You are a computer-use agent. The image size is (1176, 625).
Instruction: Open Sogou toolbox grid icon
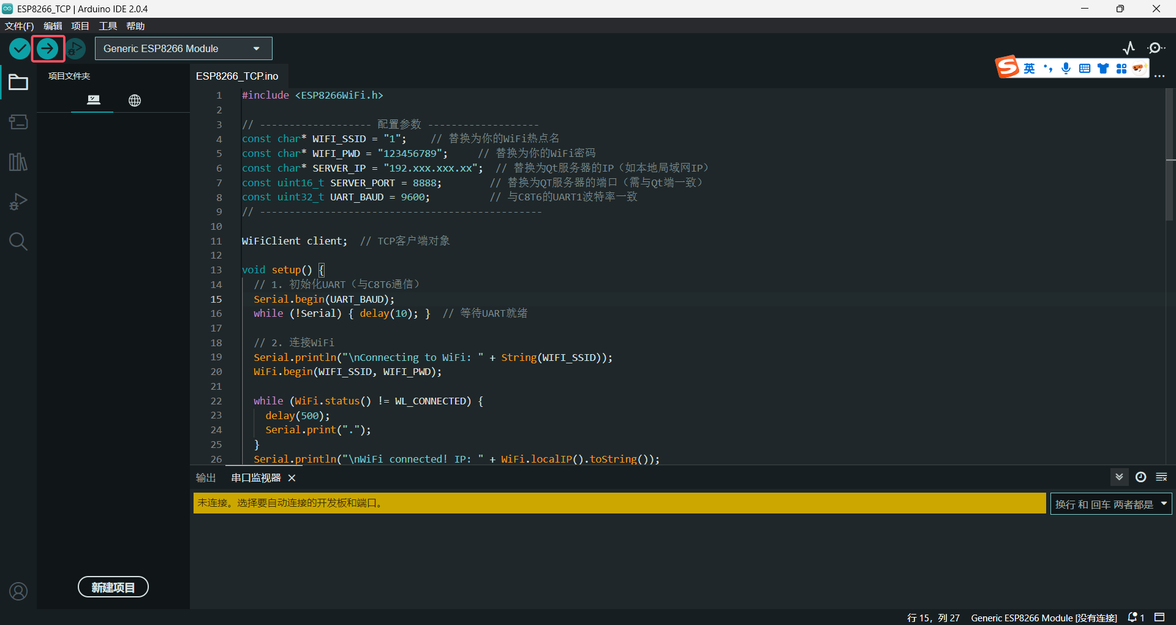pos(1121,68)
